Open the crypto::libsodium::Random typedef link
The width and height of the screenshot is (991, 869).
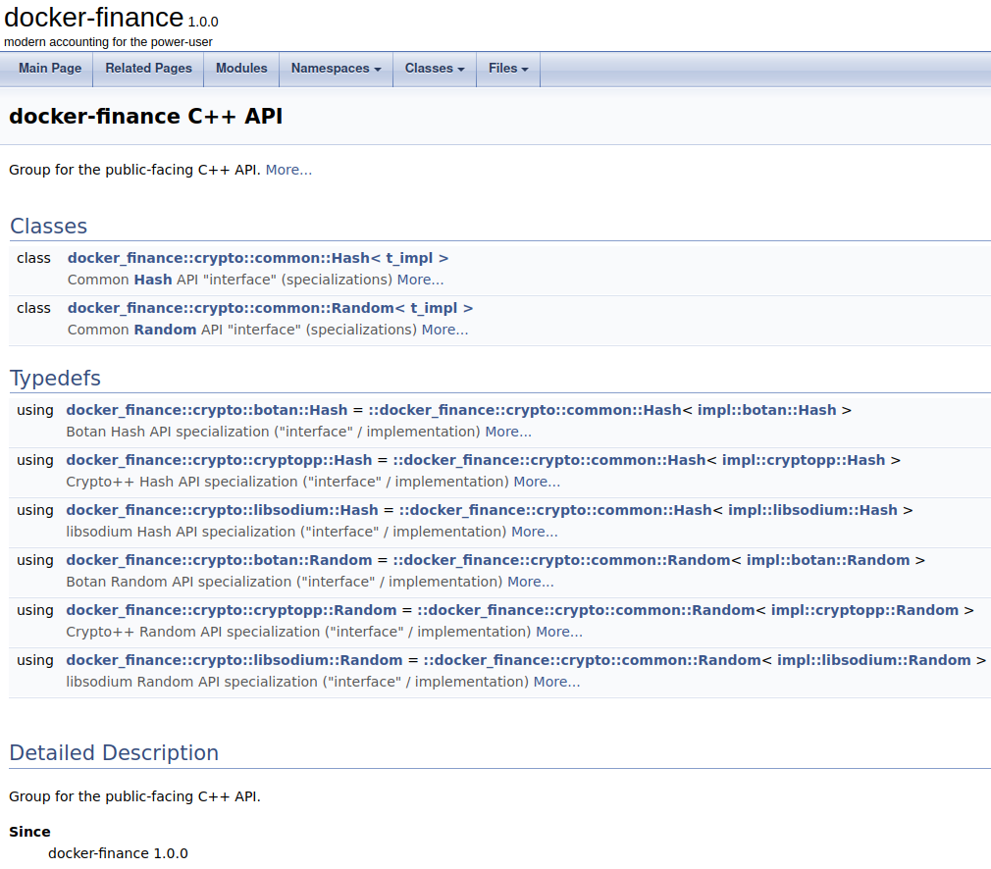234,660
